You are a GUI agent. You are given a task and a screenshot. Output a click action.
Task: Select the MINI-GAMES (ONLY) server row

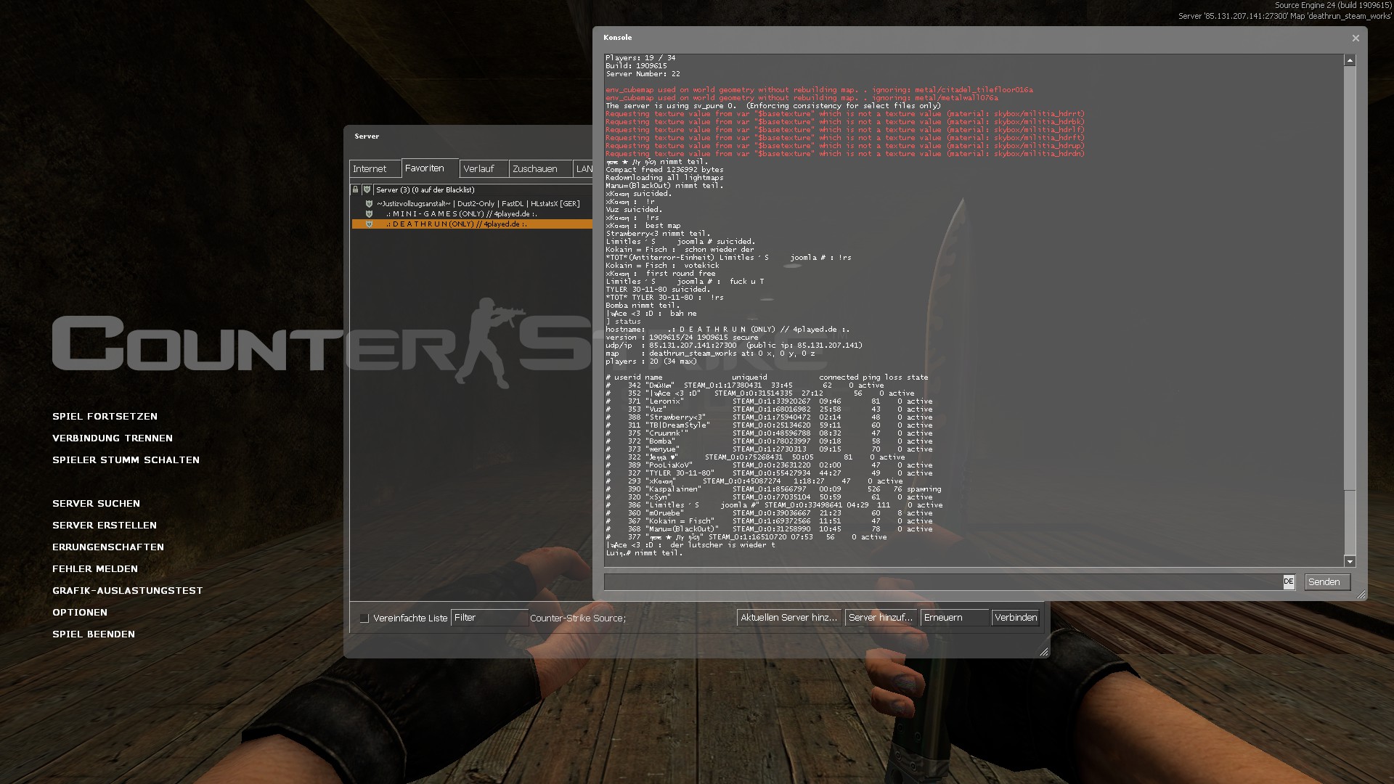(472, 214)
